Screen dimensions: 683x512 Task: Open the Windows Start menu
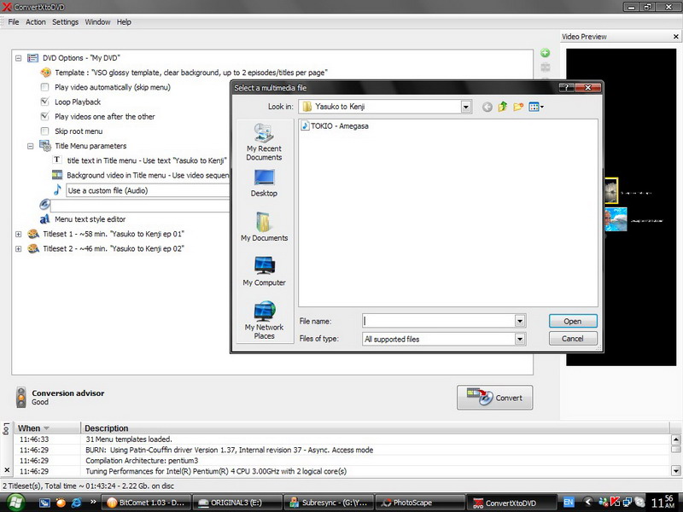(x=15, y=503)
